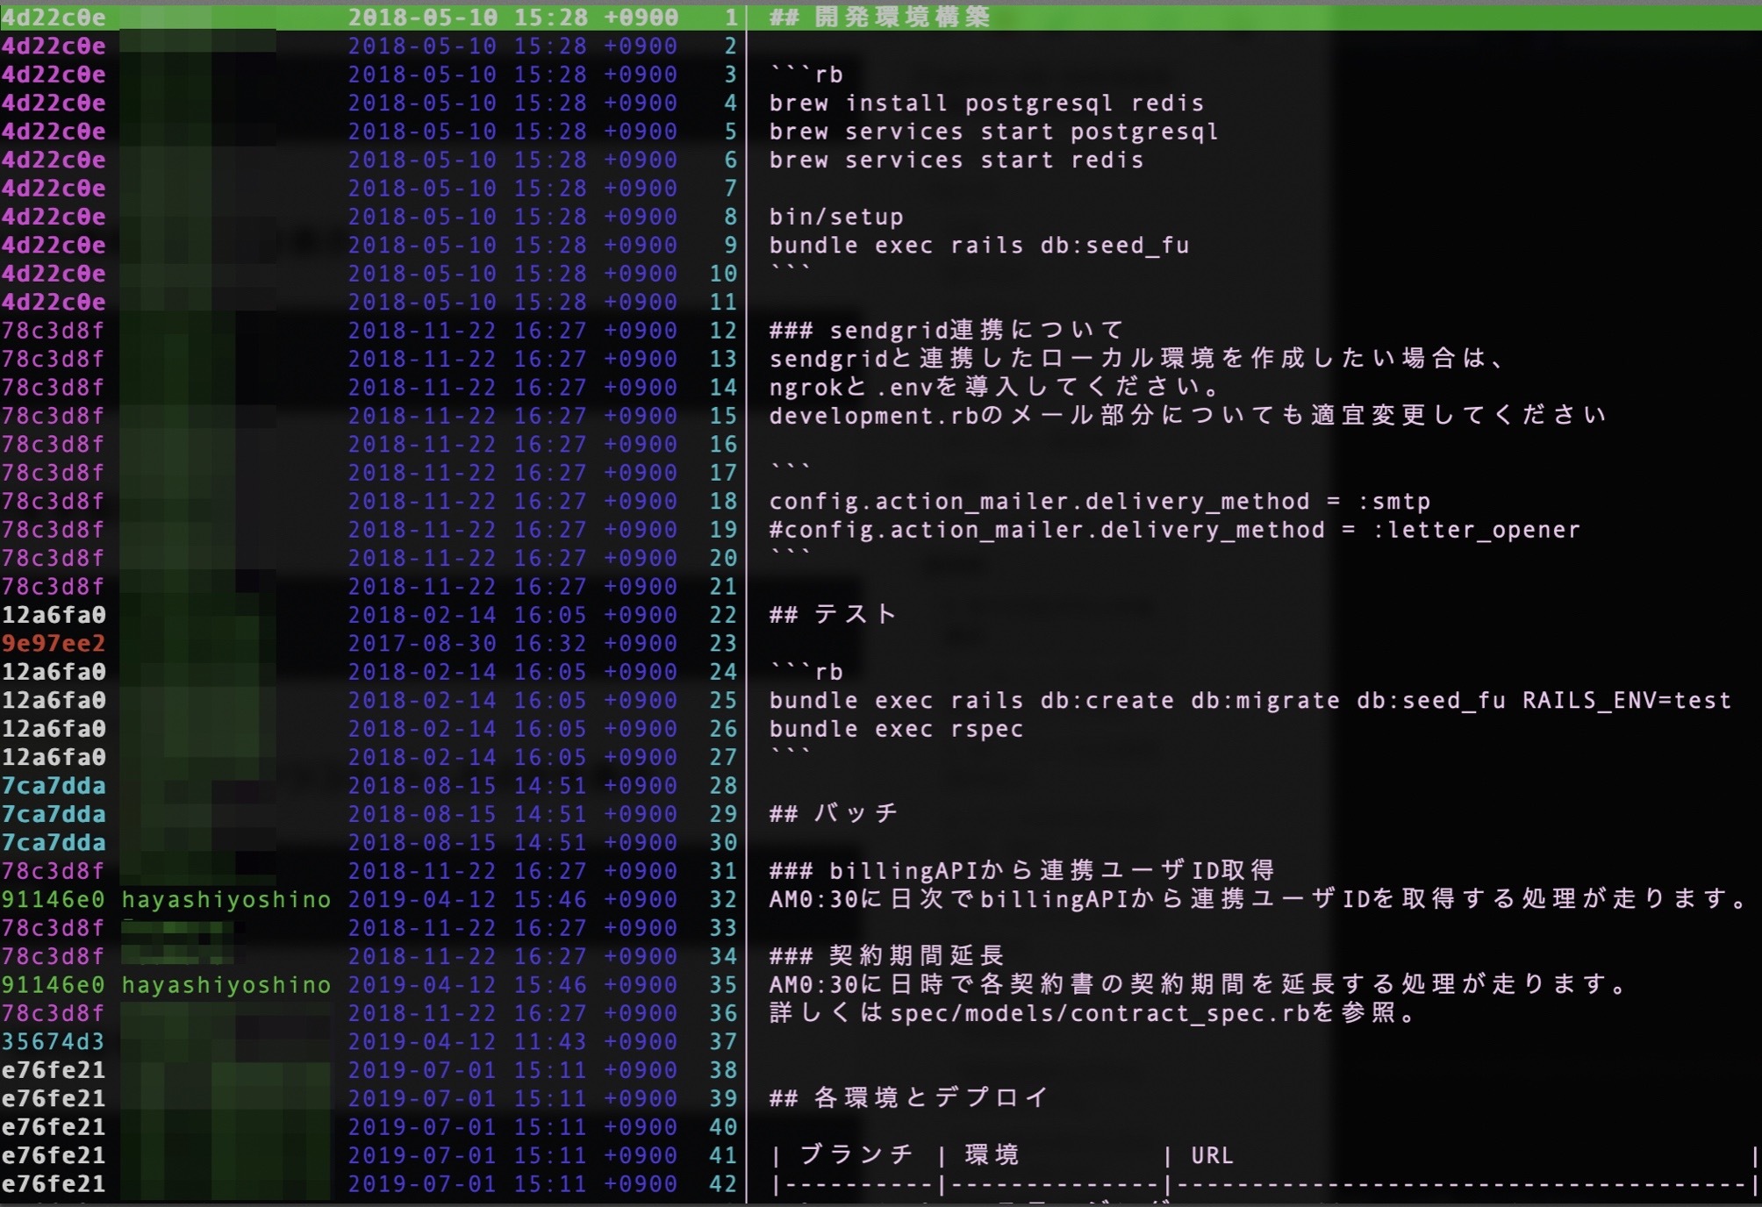Click table header cell '環境'
1762x1207 pixels.
pos(992,1155)
